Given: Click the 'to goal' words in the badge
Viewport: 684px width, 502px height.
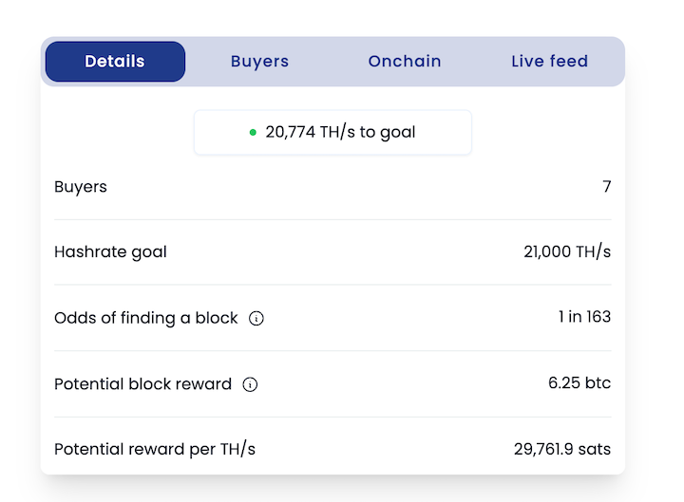Looking at the screenshot, I should (x=388, y=133).
